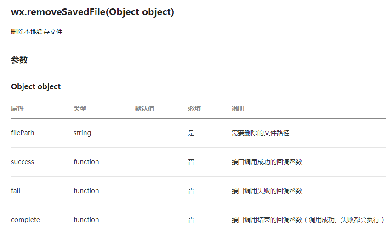Viewport: 386px width, 234px height.
Task: Select the filePath property cell
Action: tap(23, 133)
